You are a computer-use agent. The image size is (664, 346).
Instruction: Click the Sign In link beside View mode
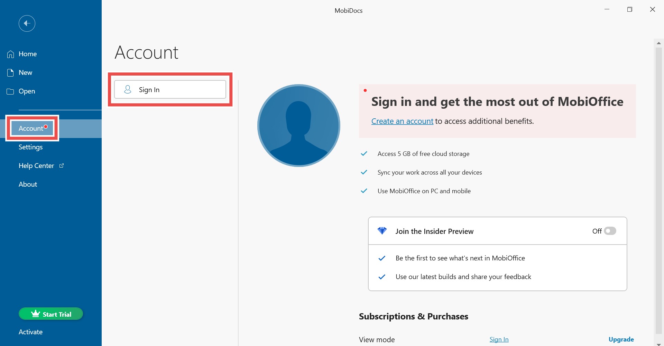click(x=499, y=339)
